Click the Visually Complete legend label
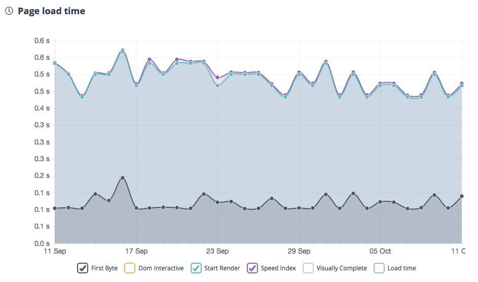 [341, 268]
